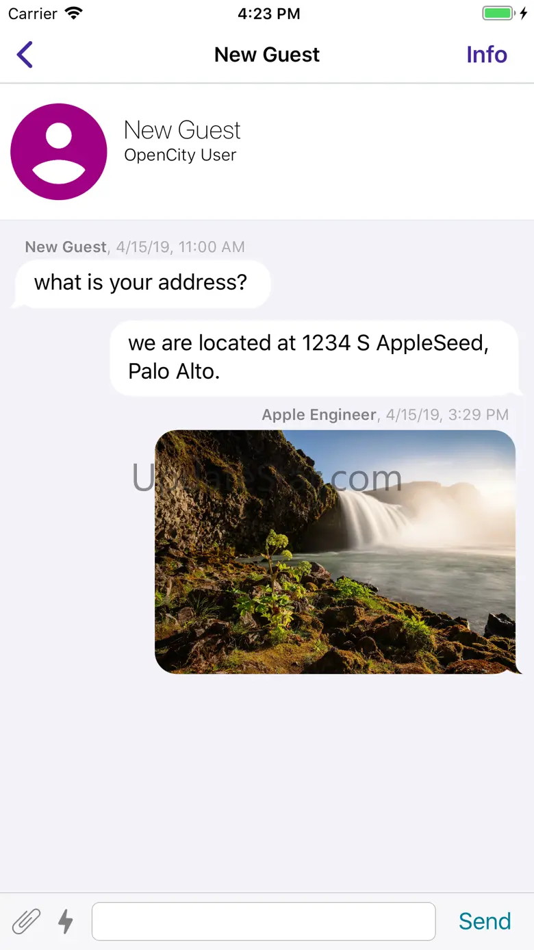The width and height of the screenshot is (534, 950).
Task: Open the waterfall photo message
Action: 335,552
